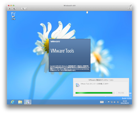Click the installer disc icon in the dialog
139x114 pixels.
coord(77,85)
